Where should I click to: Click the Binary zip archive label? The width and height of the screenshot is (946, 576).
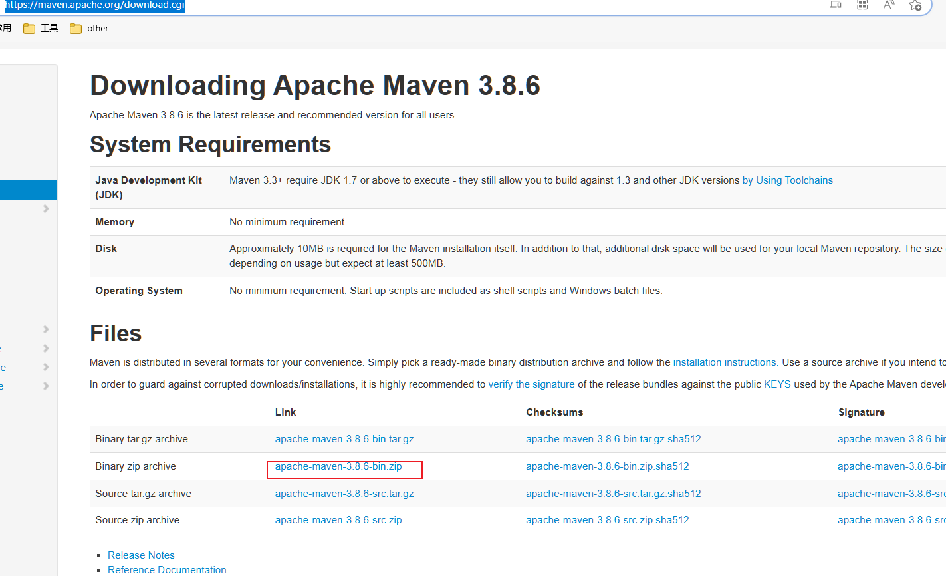click(136, 466)
